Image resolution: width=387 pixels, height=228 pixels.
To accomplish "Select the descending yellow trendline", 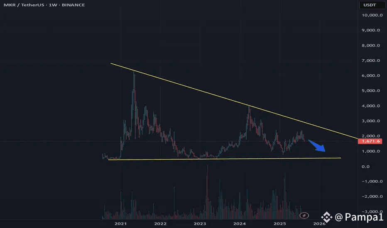I will tap(234, 101).
